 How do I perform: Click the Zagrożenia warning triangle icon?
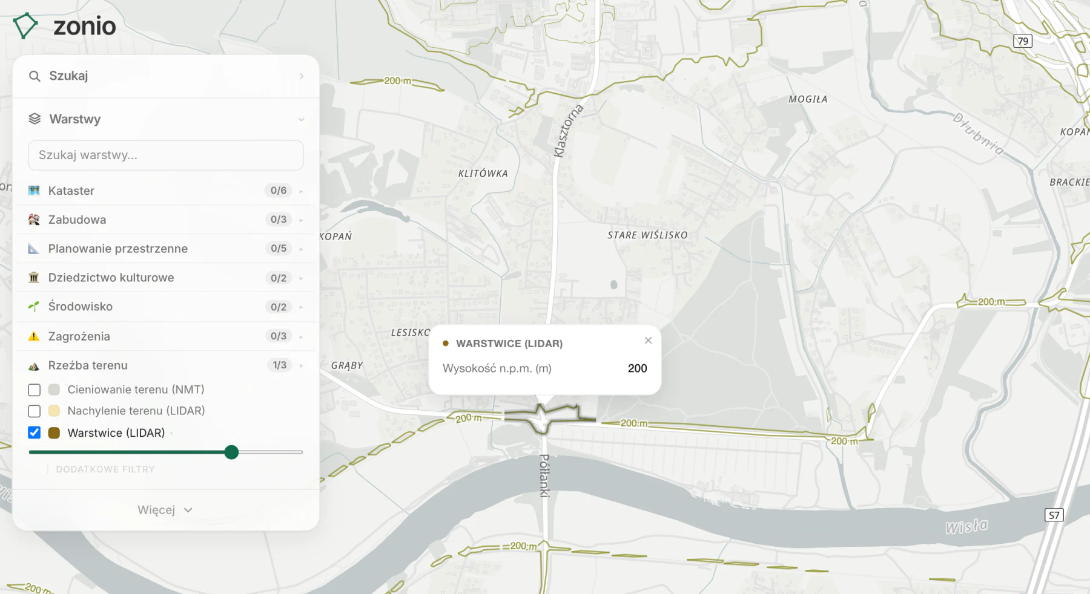coord(34,336)
